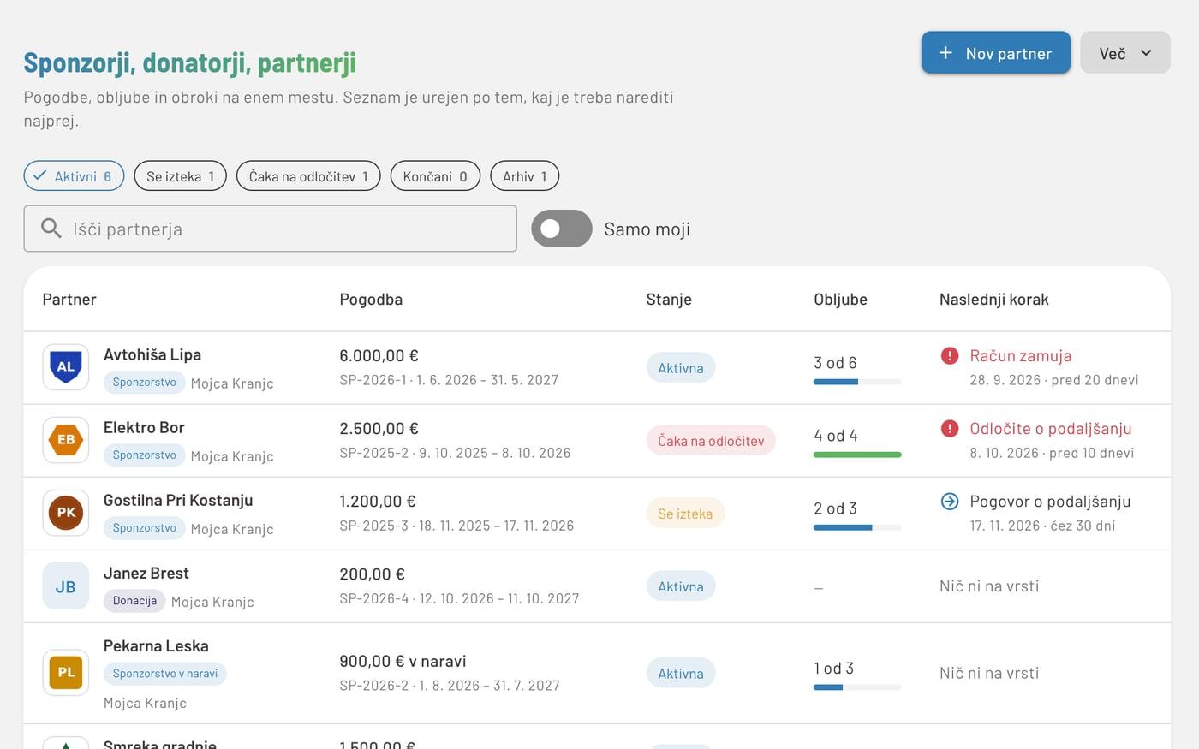Click the Elektro Bor partner name
This screenshot has width=1199, height=749.
tap(144, 427)
